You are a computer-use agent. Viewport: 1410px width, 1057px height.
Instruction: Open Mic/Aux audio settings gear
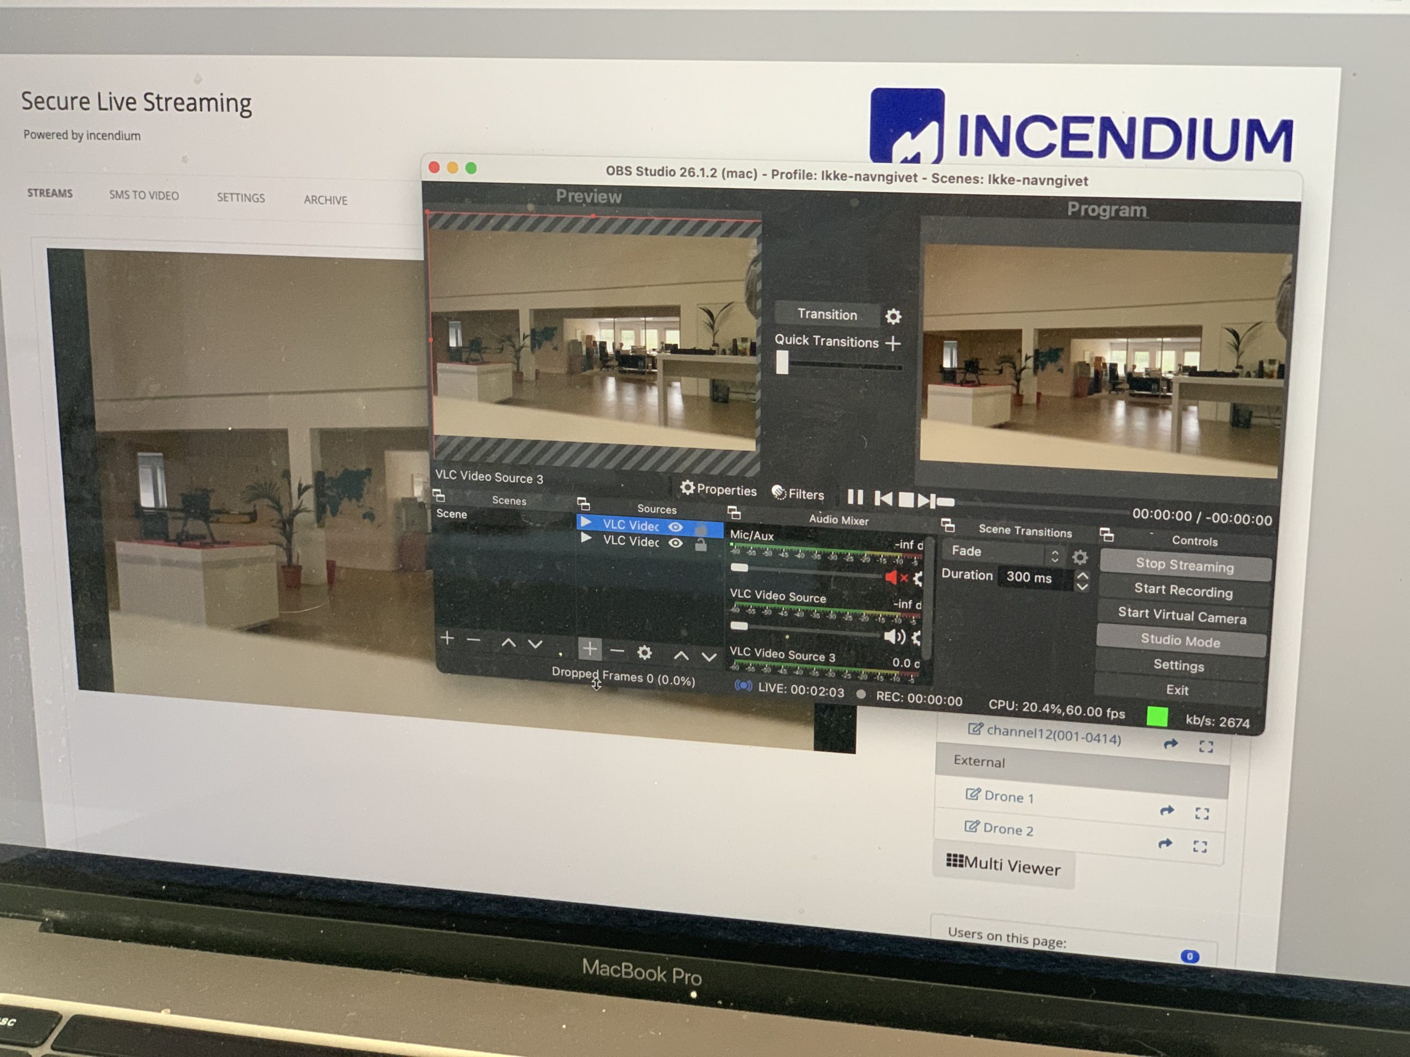pos(918,579)
